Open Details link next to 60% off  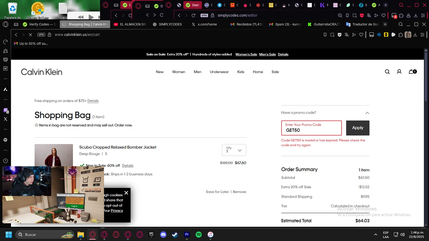128,166
